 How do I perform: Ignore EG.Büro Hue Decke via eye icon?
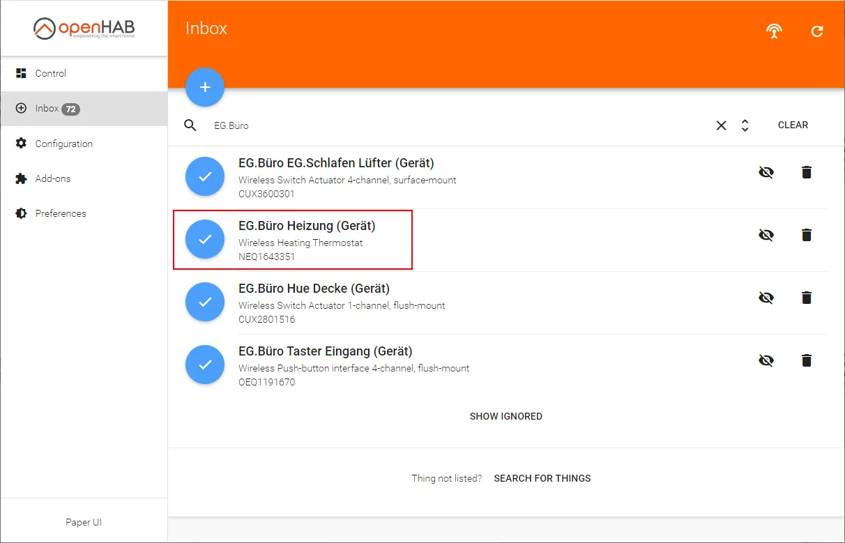(766, 298)
